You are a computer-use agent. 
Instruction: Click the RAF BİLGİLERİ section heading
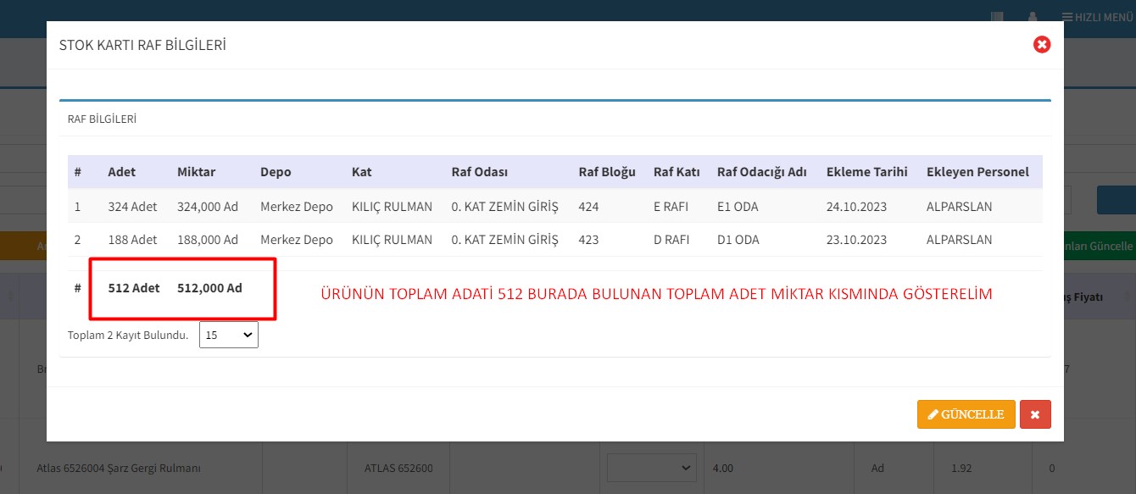(102, 119)
